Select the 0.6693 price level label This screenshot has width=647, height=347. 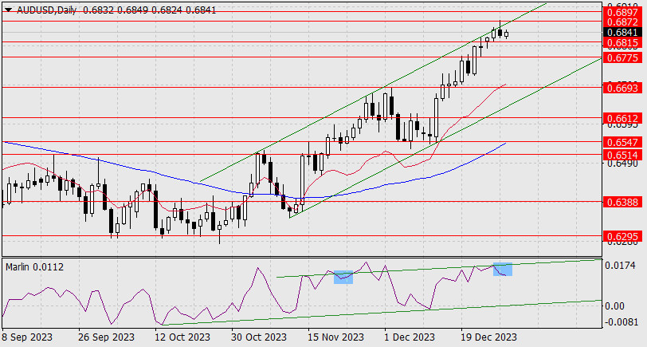(x=623, y=88)
